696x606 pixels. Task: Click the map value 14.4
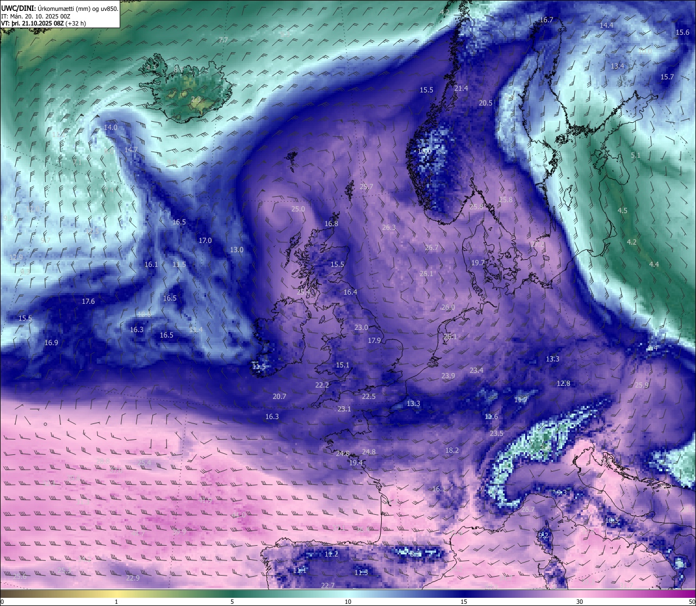coord(606,26)
